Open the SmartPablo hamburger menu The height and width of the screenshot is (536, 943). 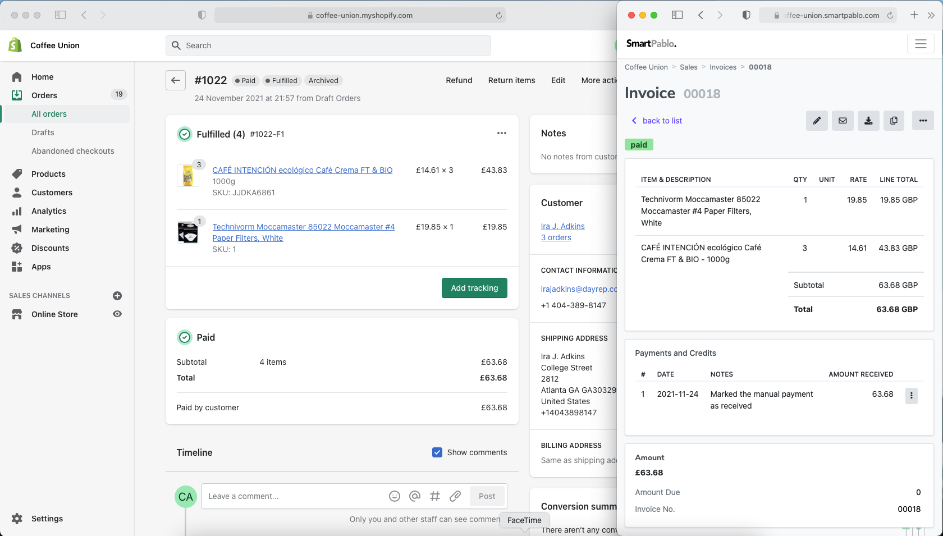(x=921, y=44)
